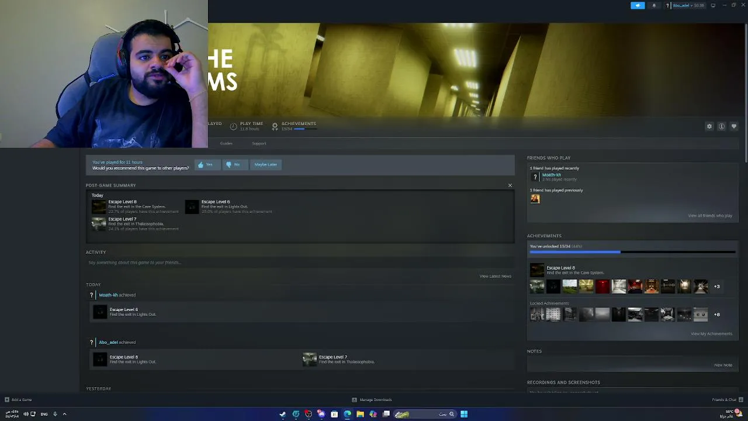Add game to favorites heart icon

click(734, 126)
